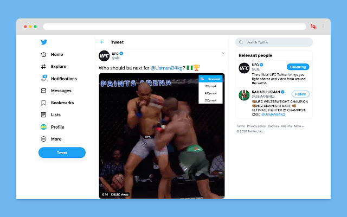Expand the More footer dropdown
347x217 pixels.
click(299, 126)
